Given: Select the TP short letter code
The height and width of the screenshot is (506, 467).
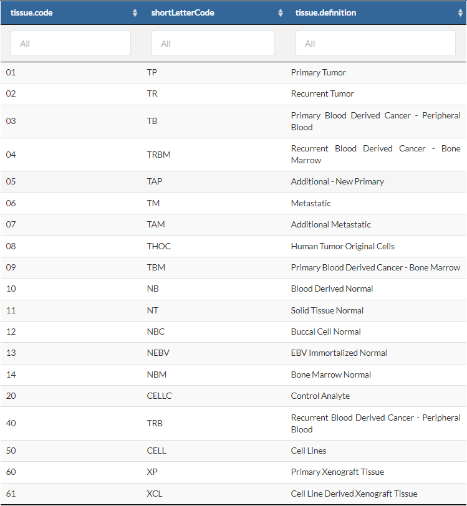Looking at the screenshot, I should pos(152,73).
